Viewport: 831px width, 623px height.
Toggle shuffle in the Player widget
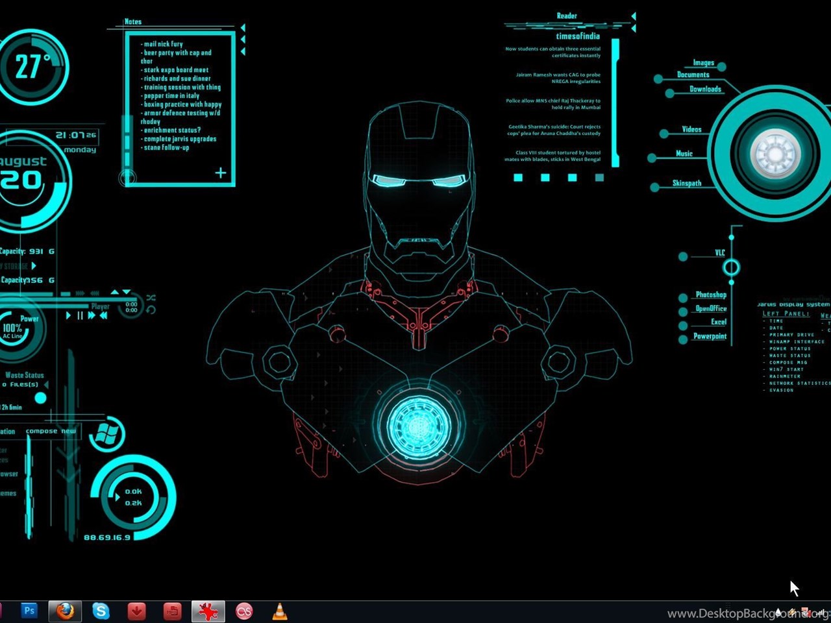[151, 298]
